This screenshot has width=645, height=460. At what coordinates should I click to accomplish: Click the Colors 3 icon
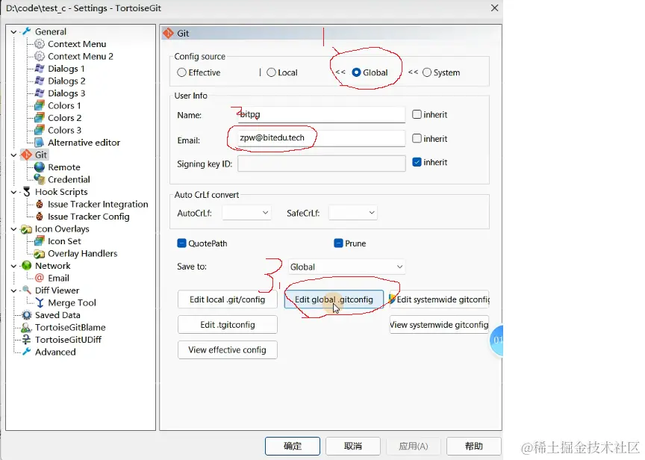40,130
